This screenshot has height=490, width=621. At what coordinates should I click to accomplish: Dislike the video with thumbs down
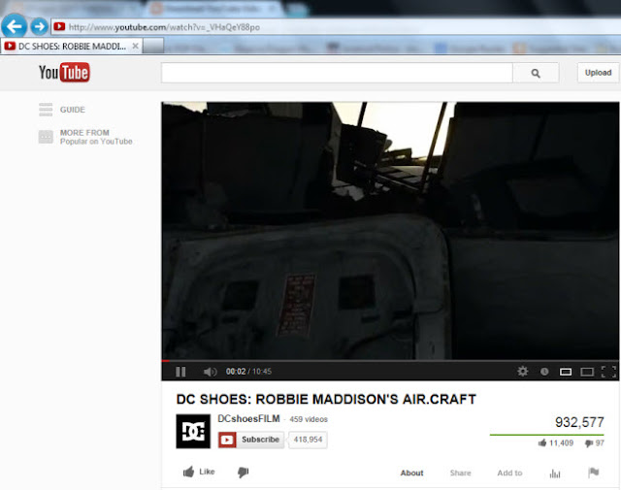click(x=244, y=473)
